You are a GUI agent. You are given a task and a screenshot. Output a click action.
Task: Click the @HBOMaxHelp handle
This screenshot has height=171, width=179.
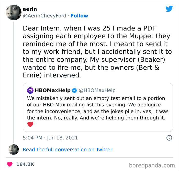[97, 90]
